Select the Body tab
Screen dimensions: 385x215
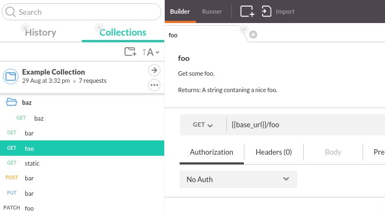click(333, 152)
